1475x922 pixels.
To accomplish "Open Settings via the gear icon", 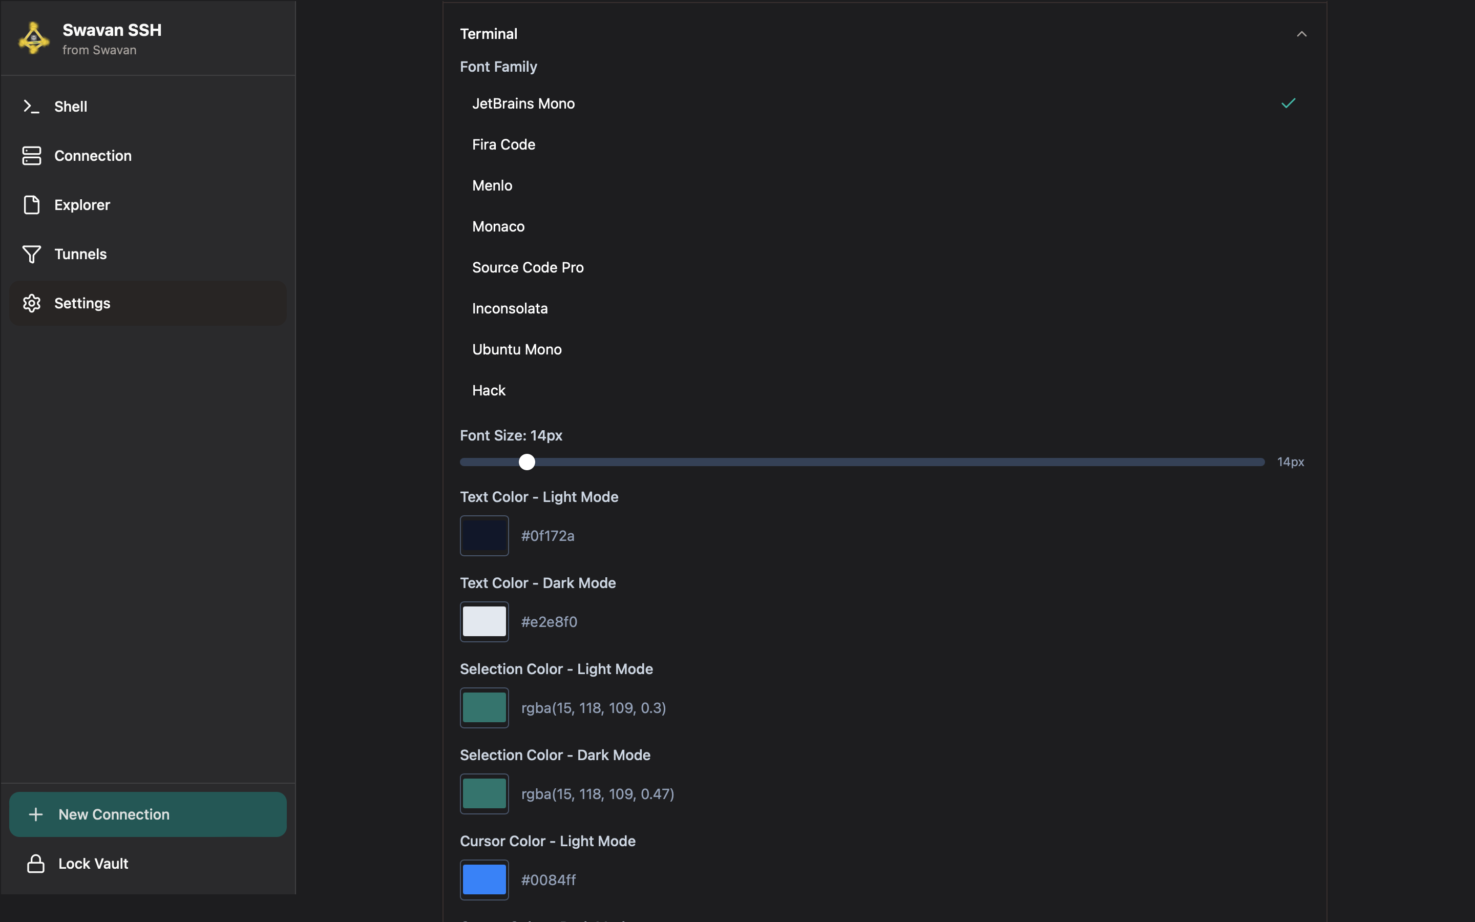I will pyautogui.click(x=32, y=303).
